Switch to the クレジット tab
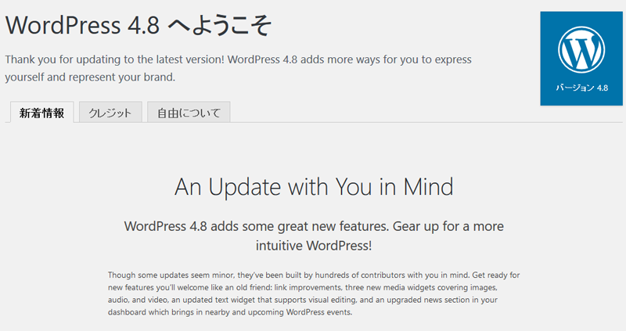The width and height of the screenshot is (626, 331). pyautogui.click(x=110, y=112)
